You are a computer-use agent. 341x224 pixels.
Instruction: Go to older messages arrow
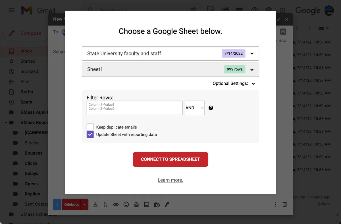310,28
